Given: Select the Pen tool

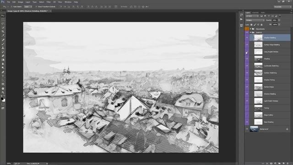Looking at the screenshot, I should click(x=3, y=72).
